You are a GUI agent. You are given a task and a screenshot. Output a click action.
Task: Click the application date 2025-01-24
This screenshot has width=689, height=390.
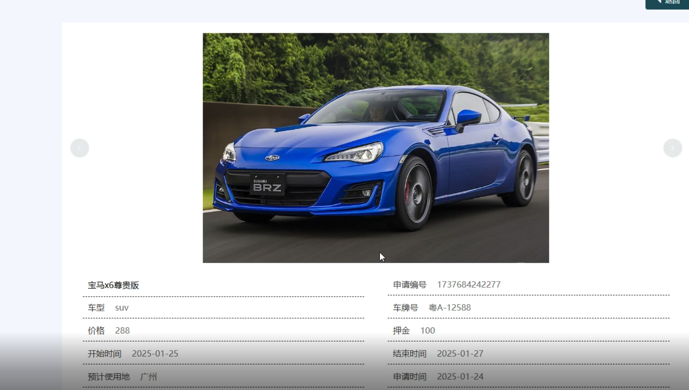tap(460, 377)
